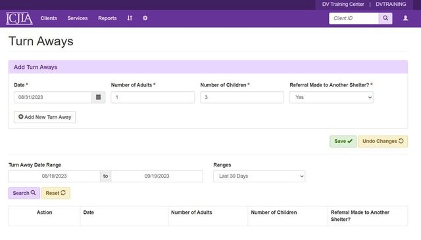
Task: Click the DVTRAINING user link
Action: [391, 5]
